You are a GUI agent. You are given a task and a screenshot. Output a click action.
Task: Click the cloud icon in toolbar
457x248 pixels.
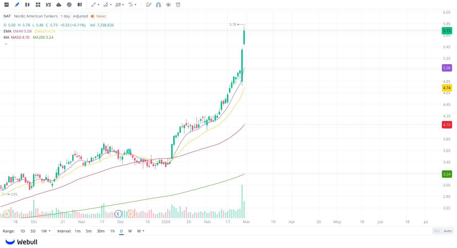click(x=59, y=5)
